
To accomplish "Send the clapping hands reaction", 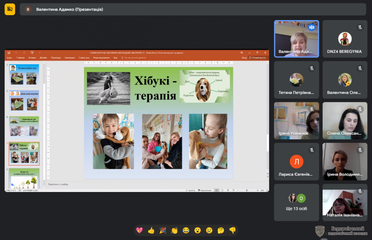I will (x=174, y=230).
